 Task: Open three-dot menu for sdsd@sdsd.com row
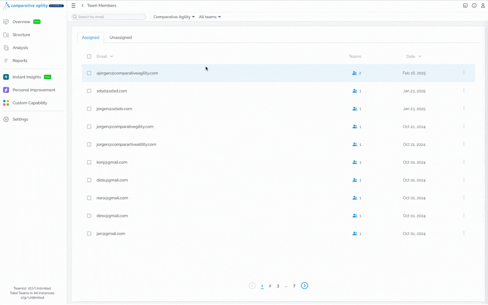click(464, 91)
